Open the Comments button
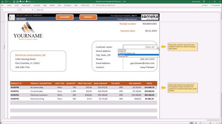 [x=215, y=5]
